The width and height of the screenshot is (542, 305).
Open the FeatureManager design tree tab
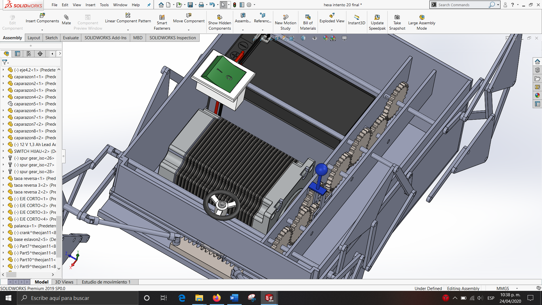[x=6, y=54]
